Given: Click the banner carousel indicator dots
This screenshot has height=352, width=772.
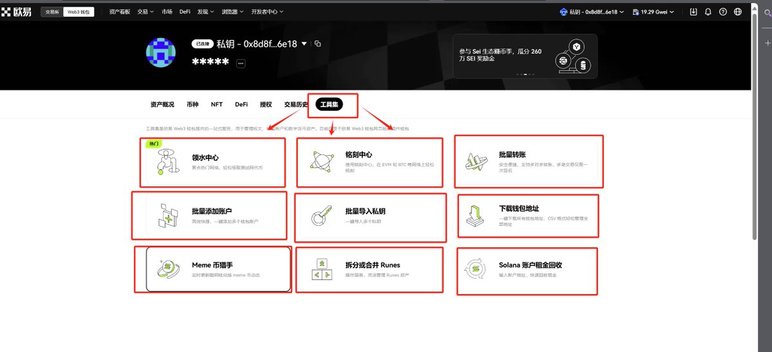Looking at the screenshot, I should click(x=525, y=75).
